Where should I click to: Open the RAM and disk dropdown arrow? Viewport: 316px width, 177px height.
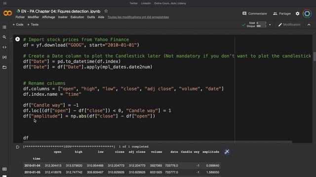click(x=270, y=25)
